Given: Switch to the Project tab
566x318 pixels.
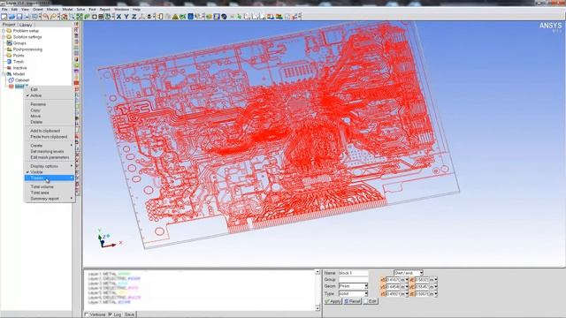Looking at the screenshot, I should (9, 25).
